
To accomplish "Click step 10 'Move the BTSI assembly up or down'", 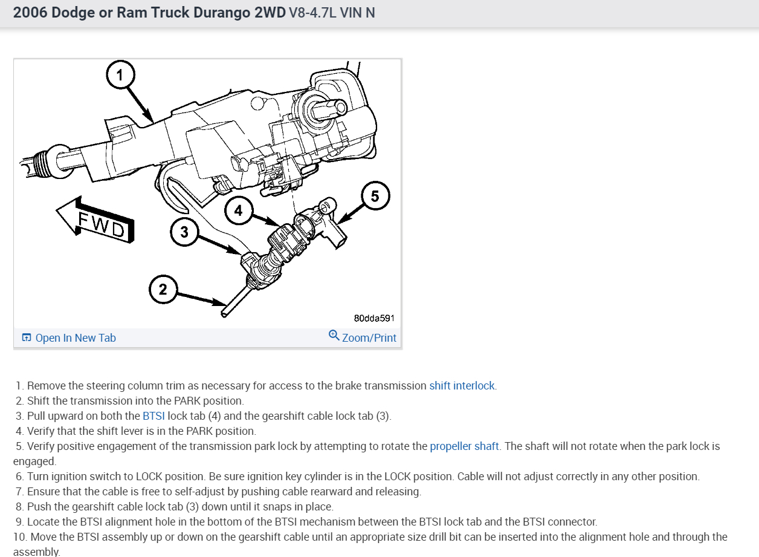I will click(x=370, y=544).
